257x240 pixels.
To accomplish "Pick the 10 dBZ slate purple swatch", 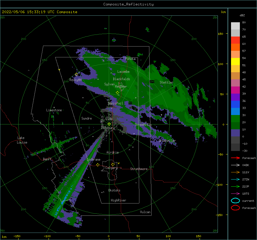I will (x=235, y=133).
